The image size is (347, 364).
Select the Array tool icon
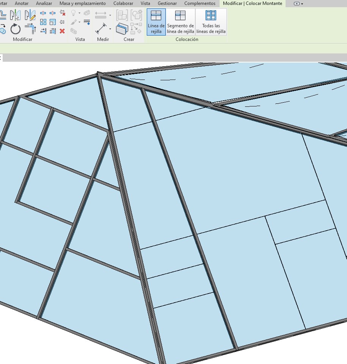[x=43, y=22]
